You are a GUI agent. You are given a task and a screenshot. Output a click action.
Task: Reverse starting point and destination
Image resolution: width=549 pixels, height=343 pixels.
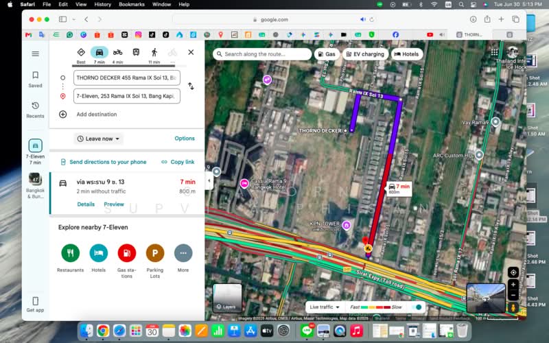click(x=191, y=86)
